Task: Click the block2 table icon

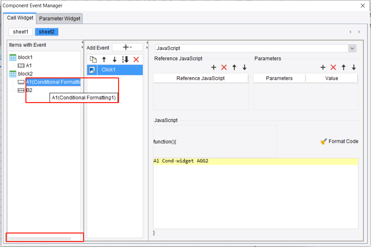Action: [13, 74]
